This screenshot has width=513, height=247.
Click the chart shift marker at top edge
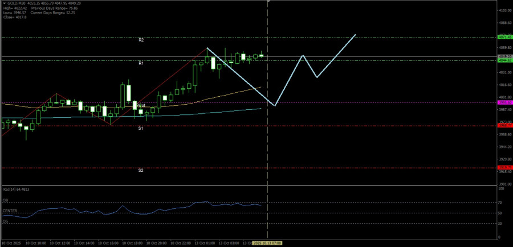pyautogui.click(x=268, y=2)
